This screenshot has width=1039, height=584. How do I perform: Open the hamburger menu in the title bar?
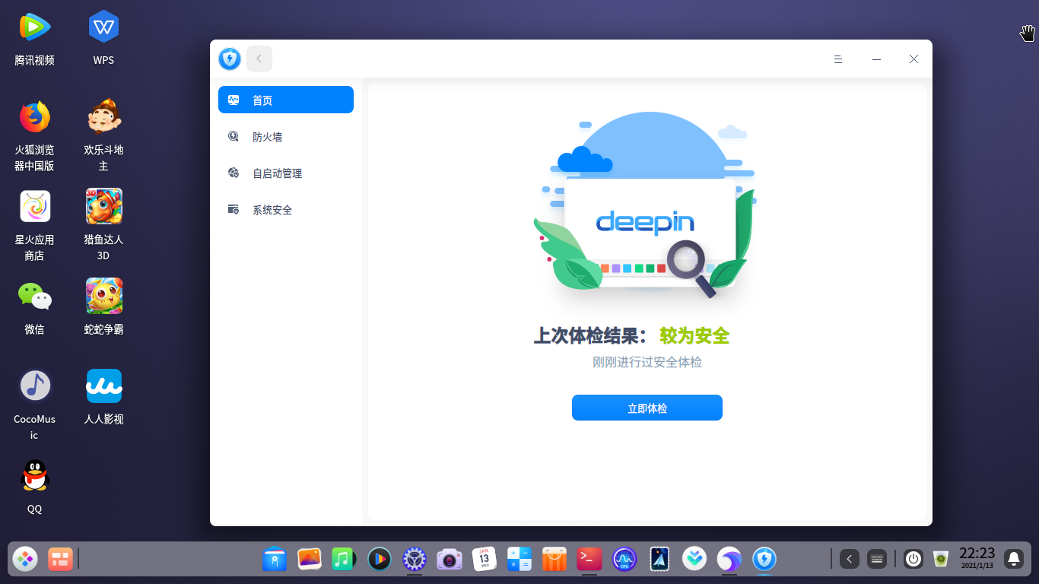point(838,59)
